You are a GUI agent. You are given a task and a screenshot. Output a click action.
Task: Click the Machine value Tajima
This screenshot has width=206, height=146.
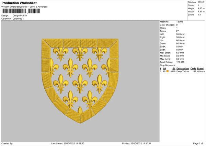pos(180,22)
